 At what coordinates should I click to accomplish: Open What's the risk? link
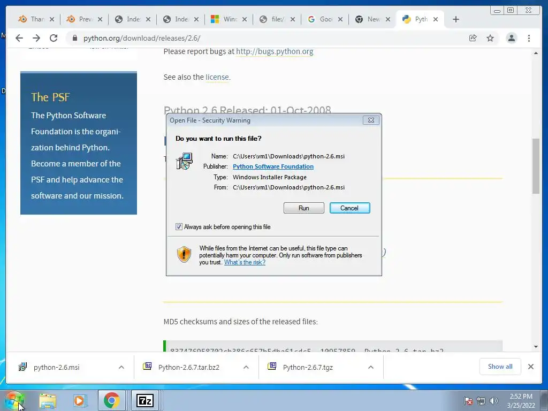tap(245, 262)
